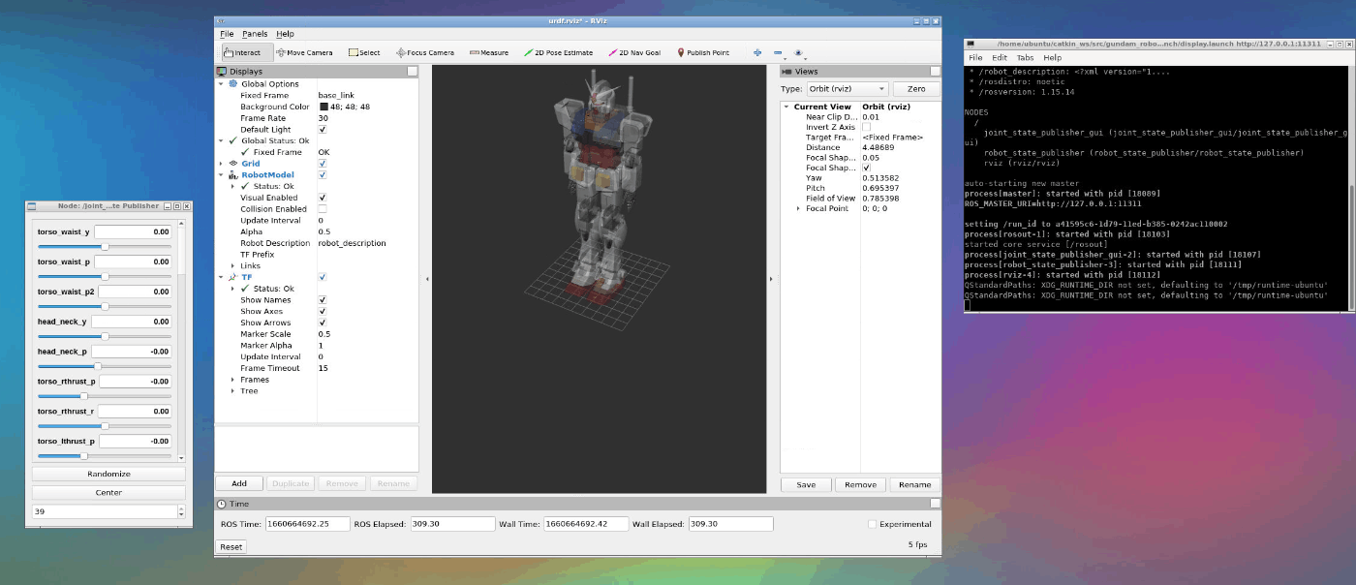Open the RViz File menu
Screen dimensions: 1356x585
[227, 34]
